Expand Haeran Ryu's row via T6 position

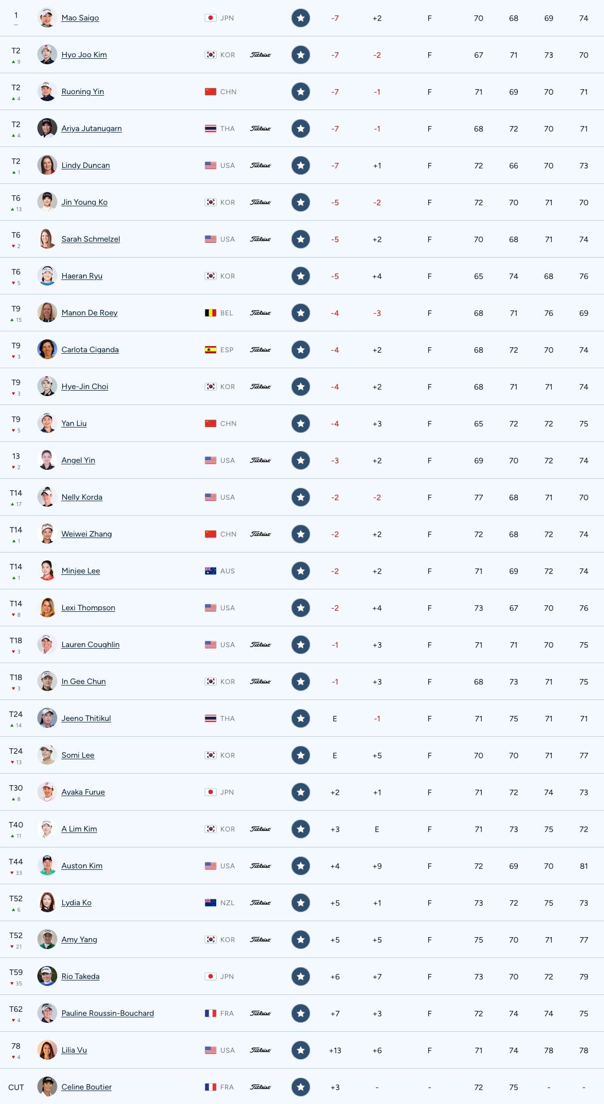(x=16, y=272)
